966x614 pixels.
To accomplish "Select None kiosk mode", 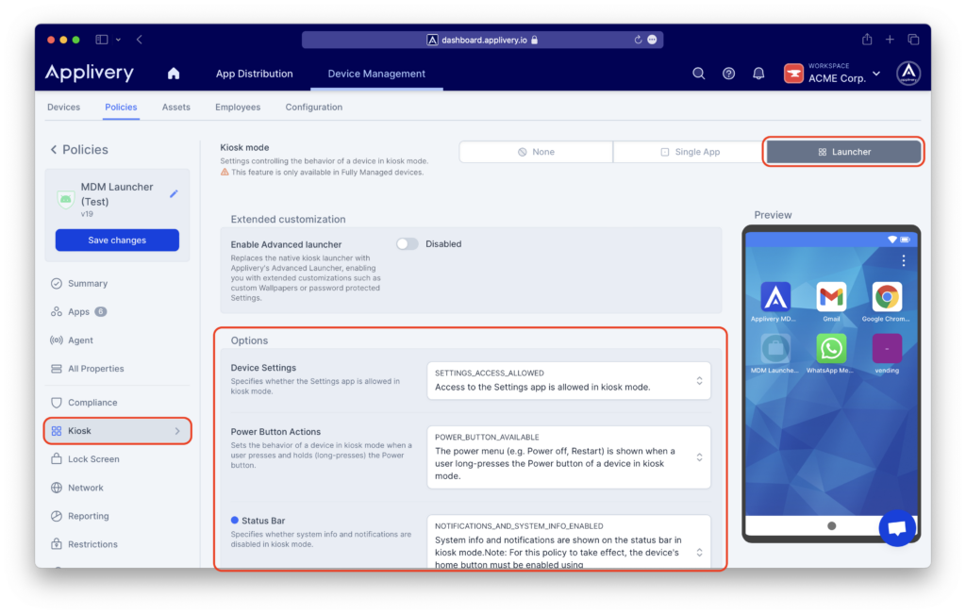I will pos(536,152).
